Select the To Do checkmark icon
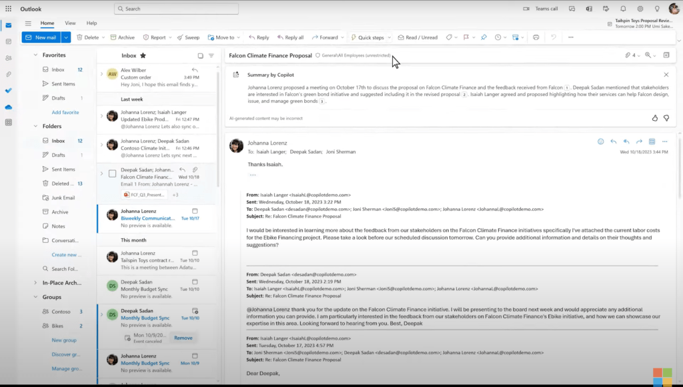Screen dimensions: 683x387 point(8,91)
